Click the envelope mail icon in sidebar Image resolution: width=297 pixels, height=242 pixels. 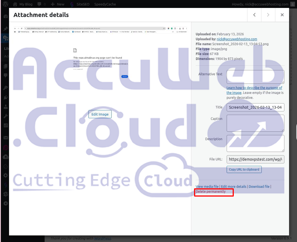point(5,138)
